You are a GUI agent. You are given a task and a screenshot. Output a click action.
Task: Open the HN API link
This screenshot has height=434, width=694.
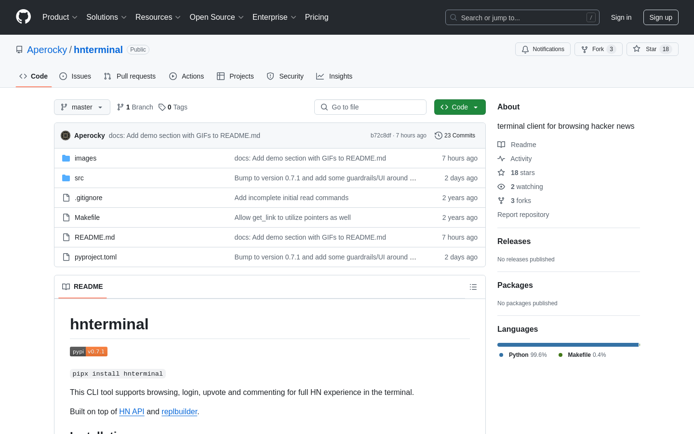[x=132, y=411]
